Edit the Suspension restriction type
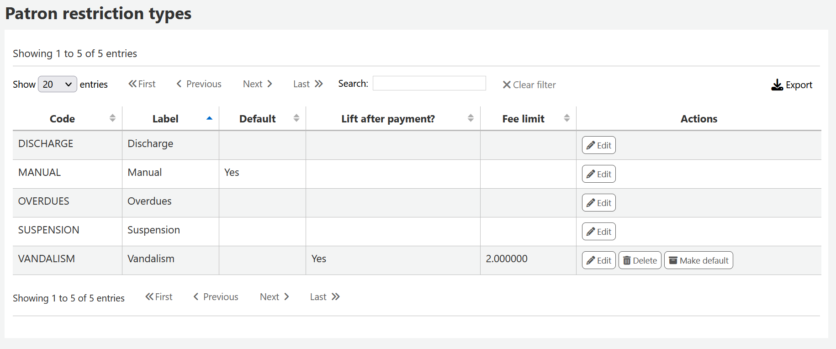The image size is (836, 349). [x=598, y=232]
